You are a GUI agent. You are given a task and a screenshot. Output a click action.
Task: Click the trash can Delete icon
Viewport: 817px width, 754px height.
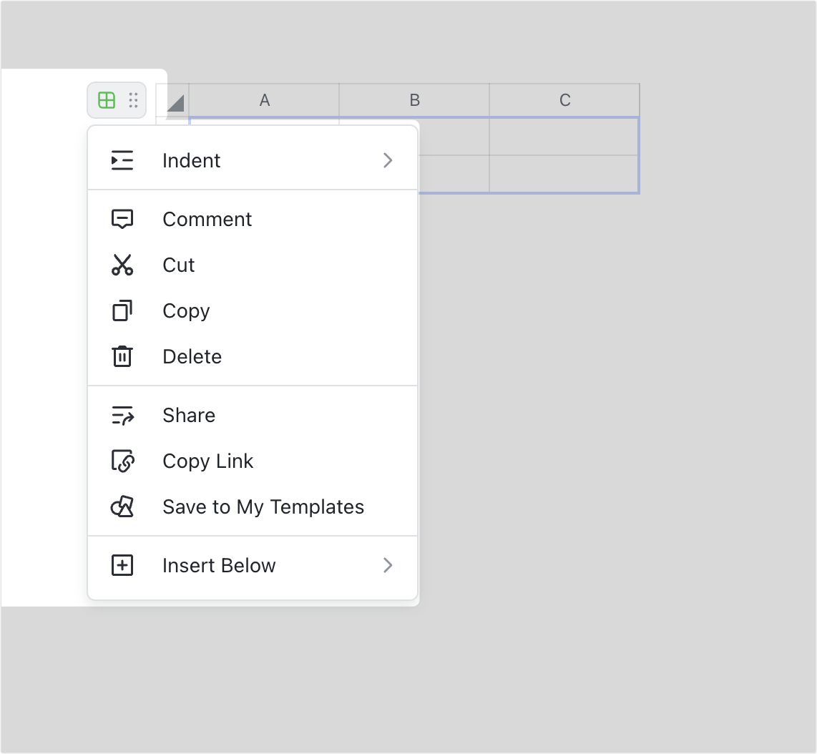(x=122, y=356)
